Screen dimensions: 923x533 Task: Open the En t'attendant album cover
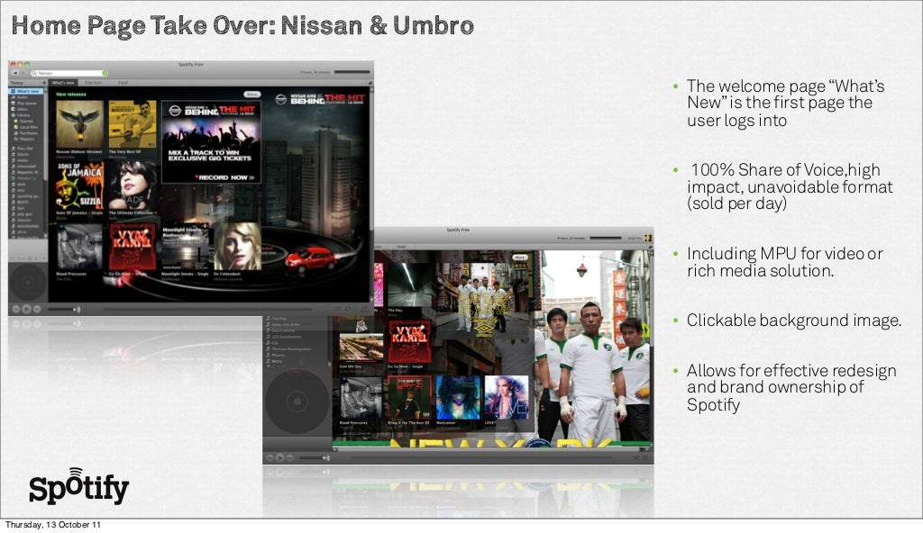(x=237, y=247)
